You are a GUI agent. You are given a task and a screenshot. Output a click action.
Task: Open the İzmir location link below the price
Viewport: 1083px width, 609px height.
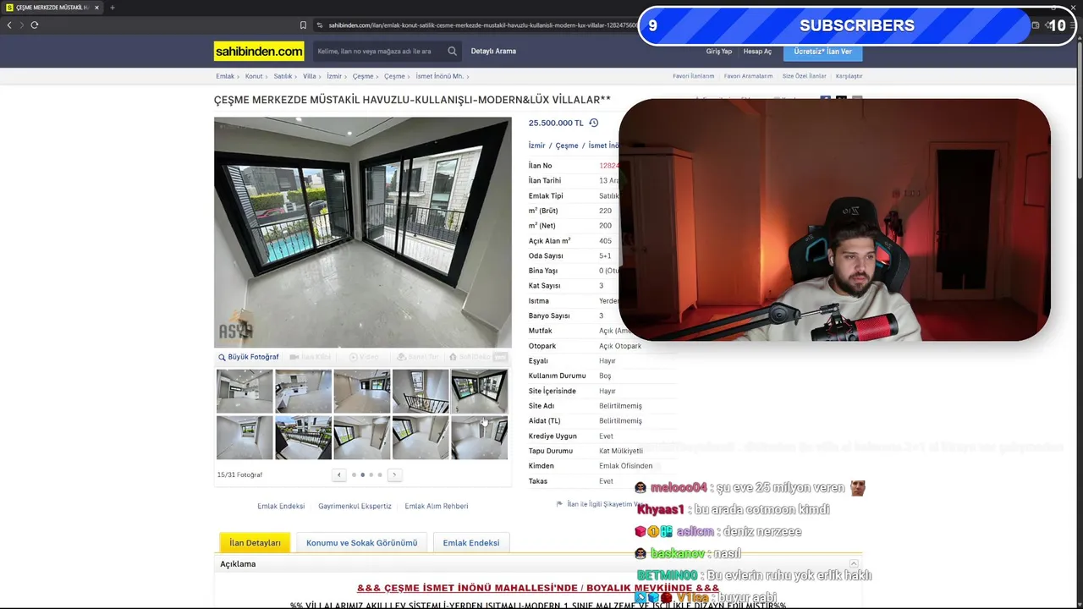pos(537,145)
